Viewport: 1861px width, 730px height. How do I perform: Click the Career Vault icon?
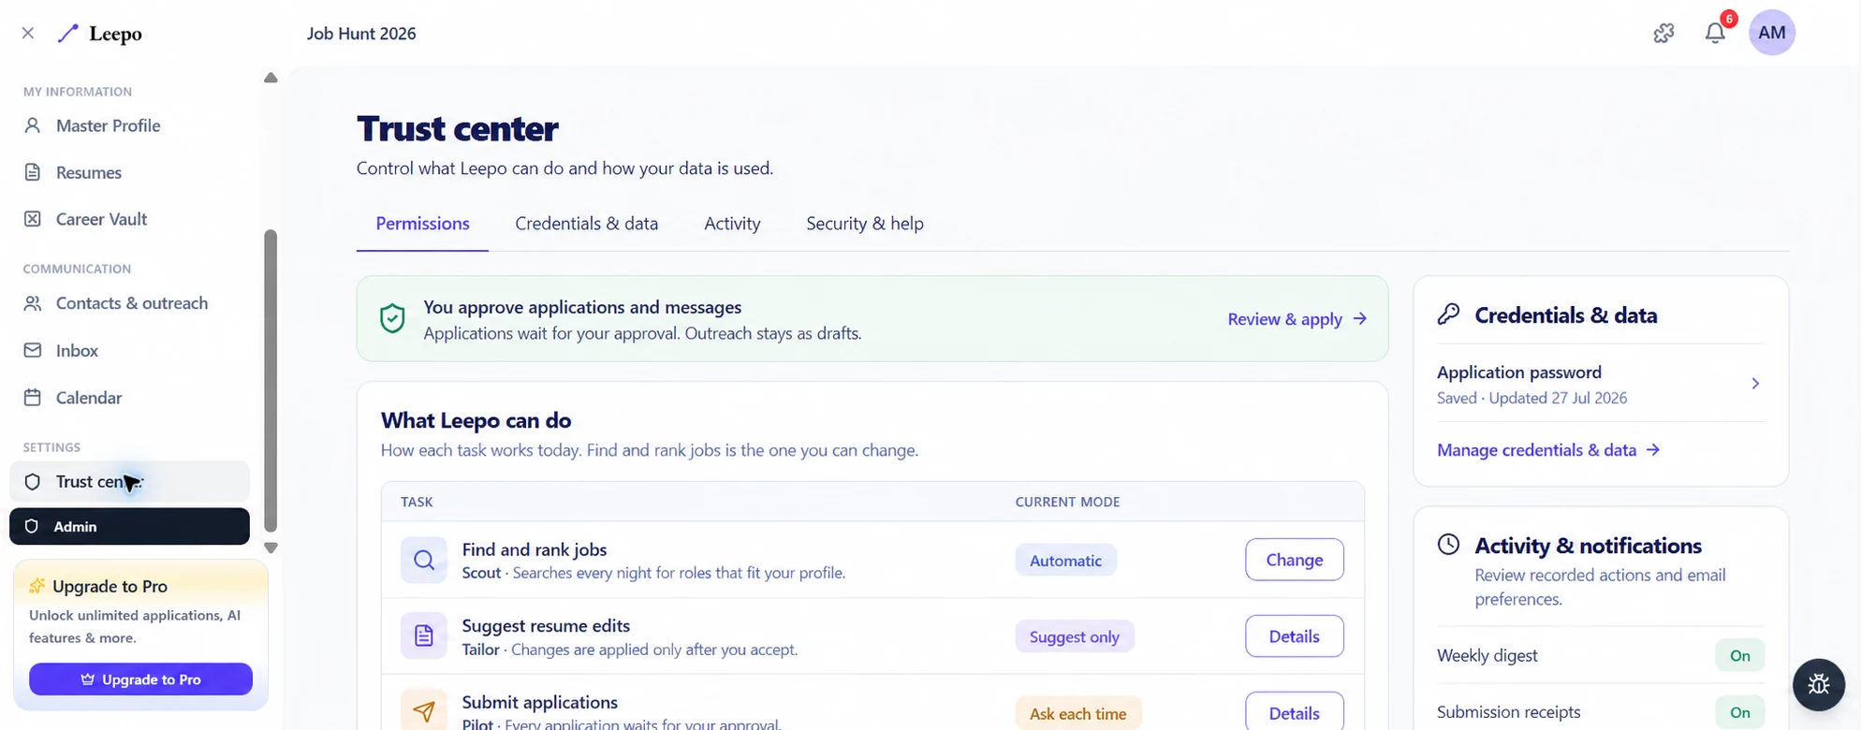33,219
